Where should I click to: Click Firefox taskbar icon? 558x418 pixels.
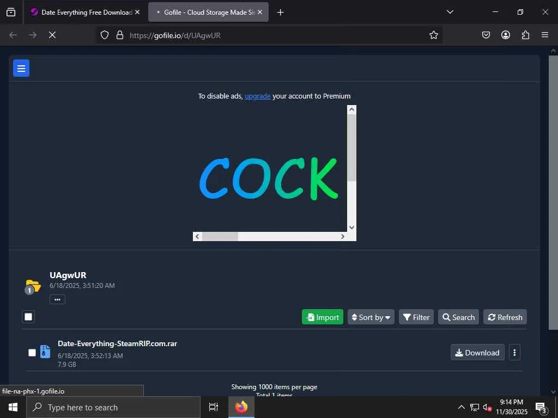tap(241, 407)
